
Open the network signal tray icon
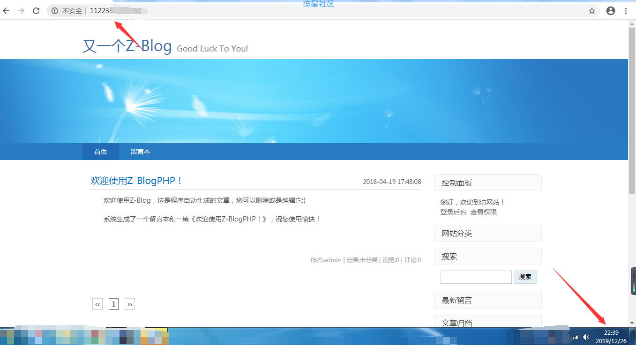(576, 337)
